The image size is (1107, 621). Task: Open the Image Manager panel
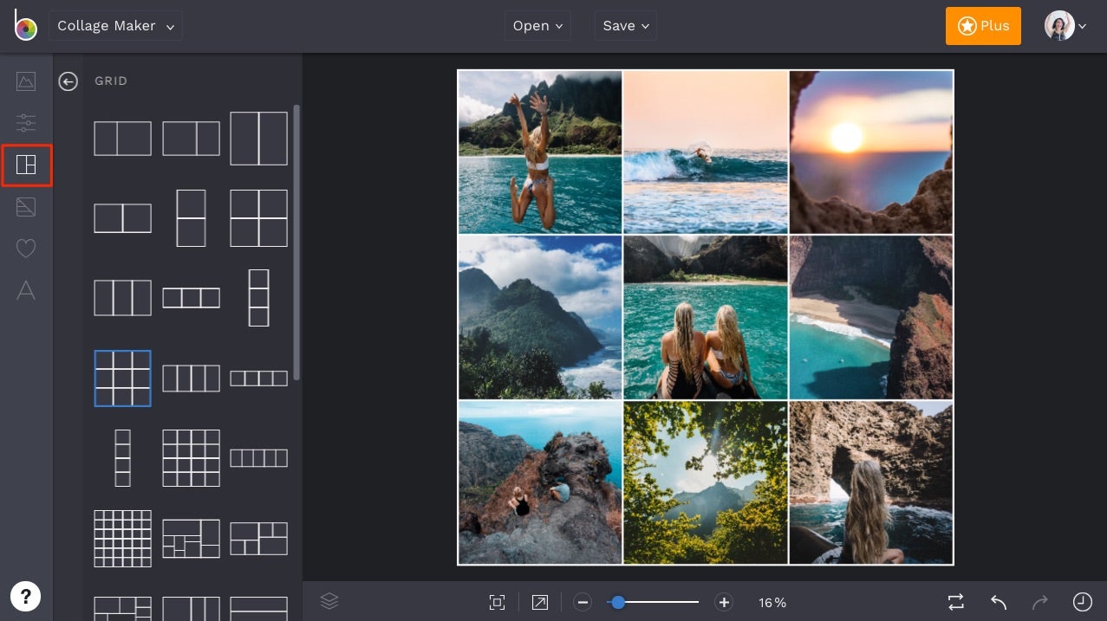(26, 81)
